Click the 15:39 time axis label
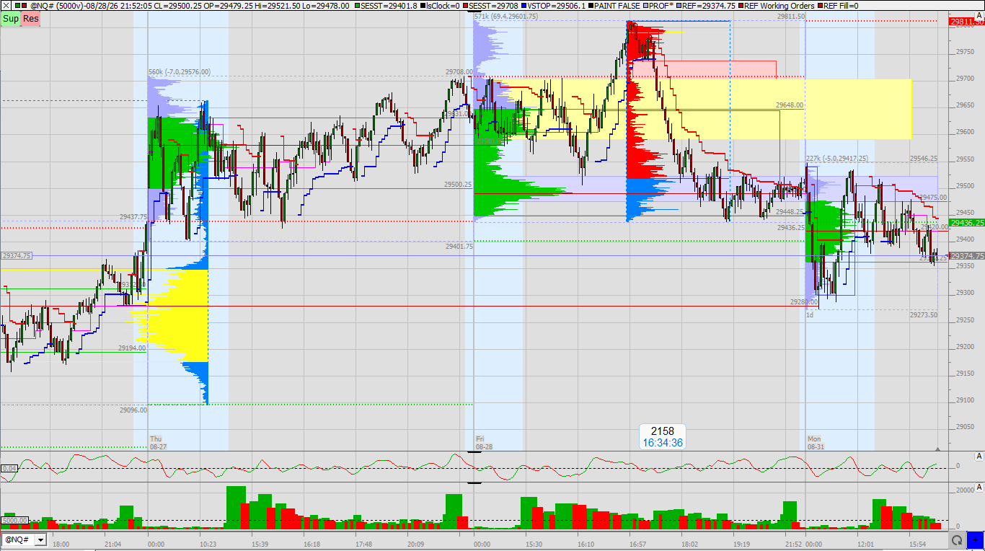Viewport: 985px width, 551px height. click(260, 545)
